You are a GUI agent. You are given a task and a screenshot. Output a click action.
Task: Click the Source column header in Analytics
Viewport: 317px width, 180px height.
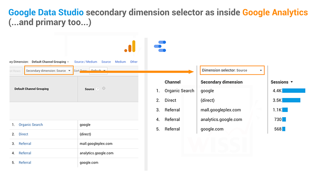(89, 89)
